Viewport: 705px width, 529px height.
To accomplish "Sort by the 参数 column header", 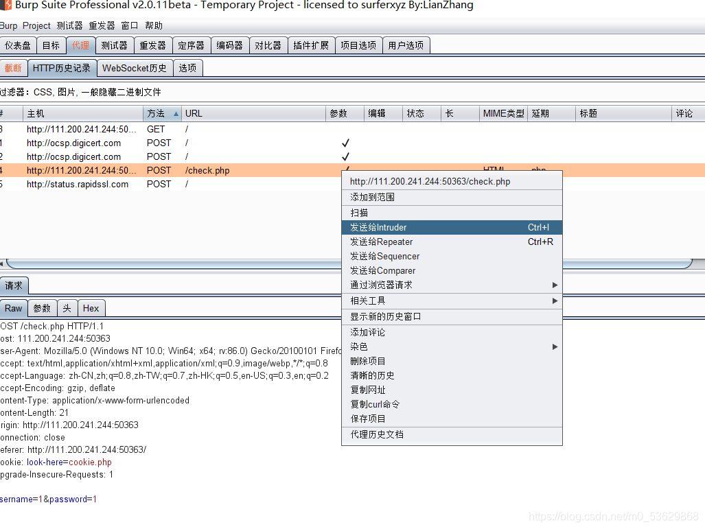I will [x=345, y=113].
